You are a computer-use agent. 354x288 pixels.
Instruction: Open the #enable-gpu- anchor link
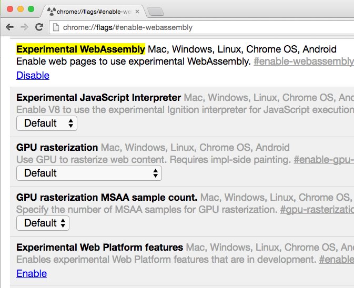click(323, 160)
